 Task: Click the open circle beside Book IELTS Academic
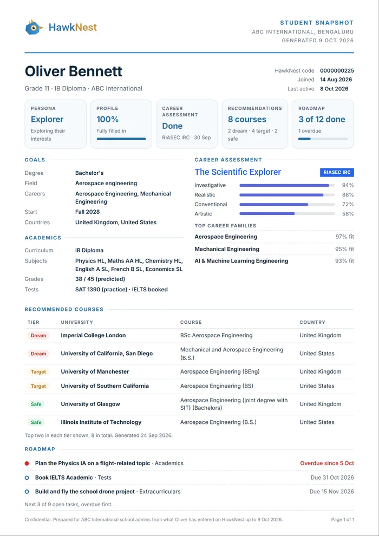[27, 478]
